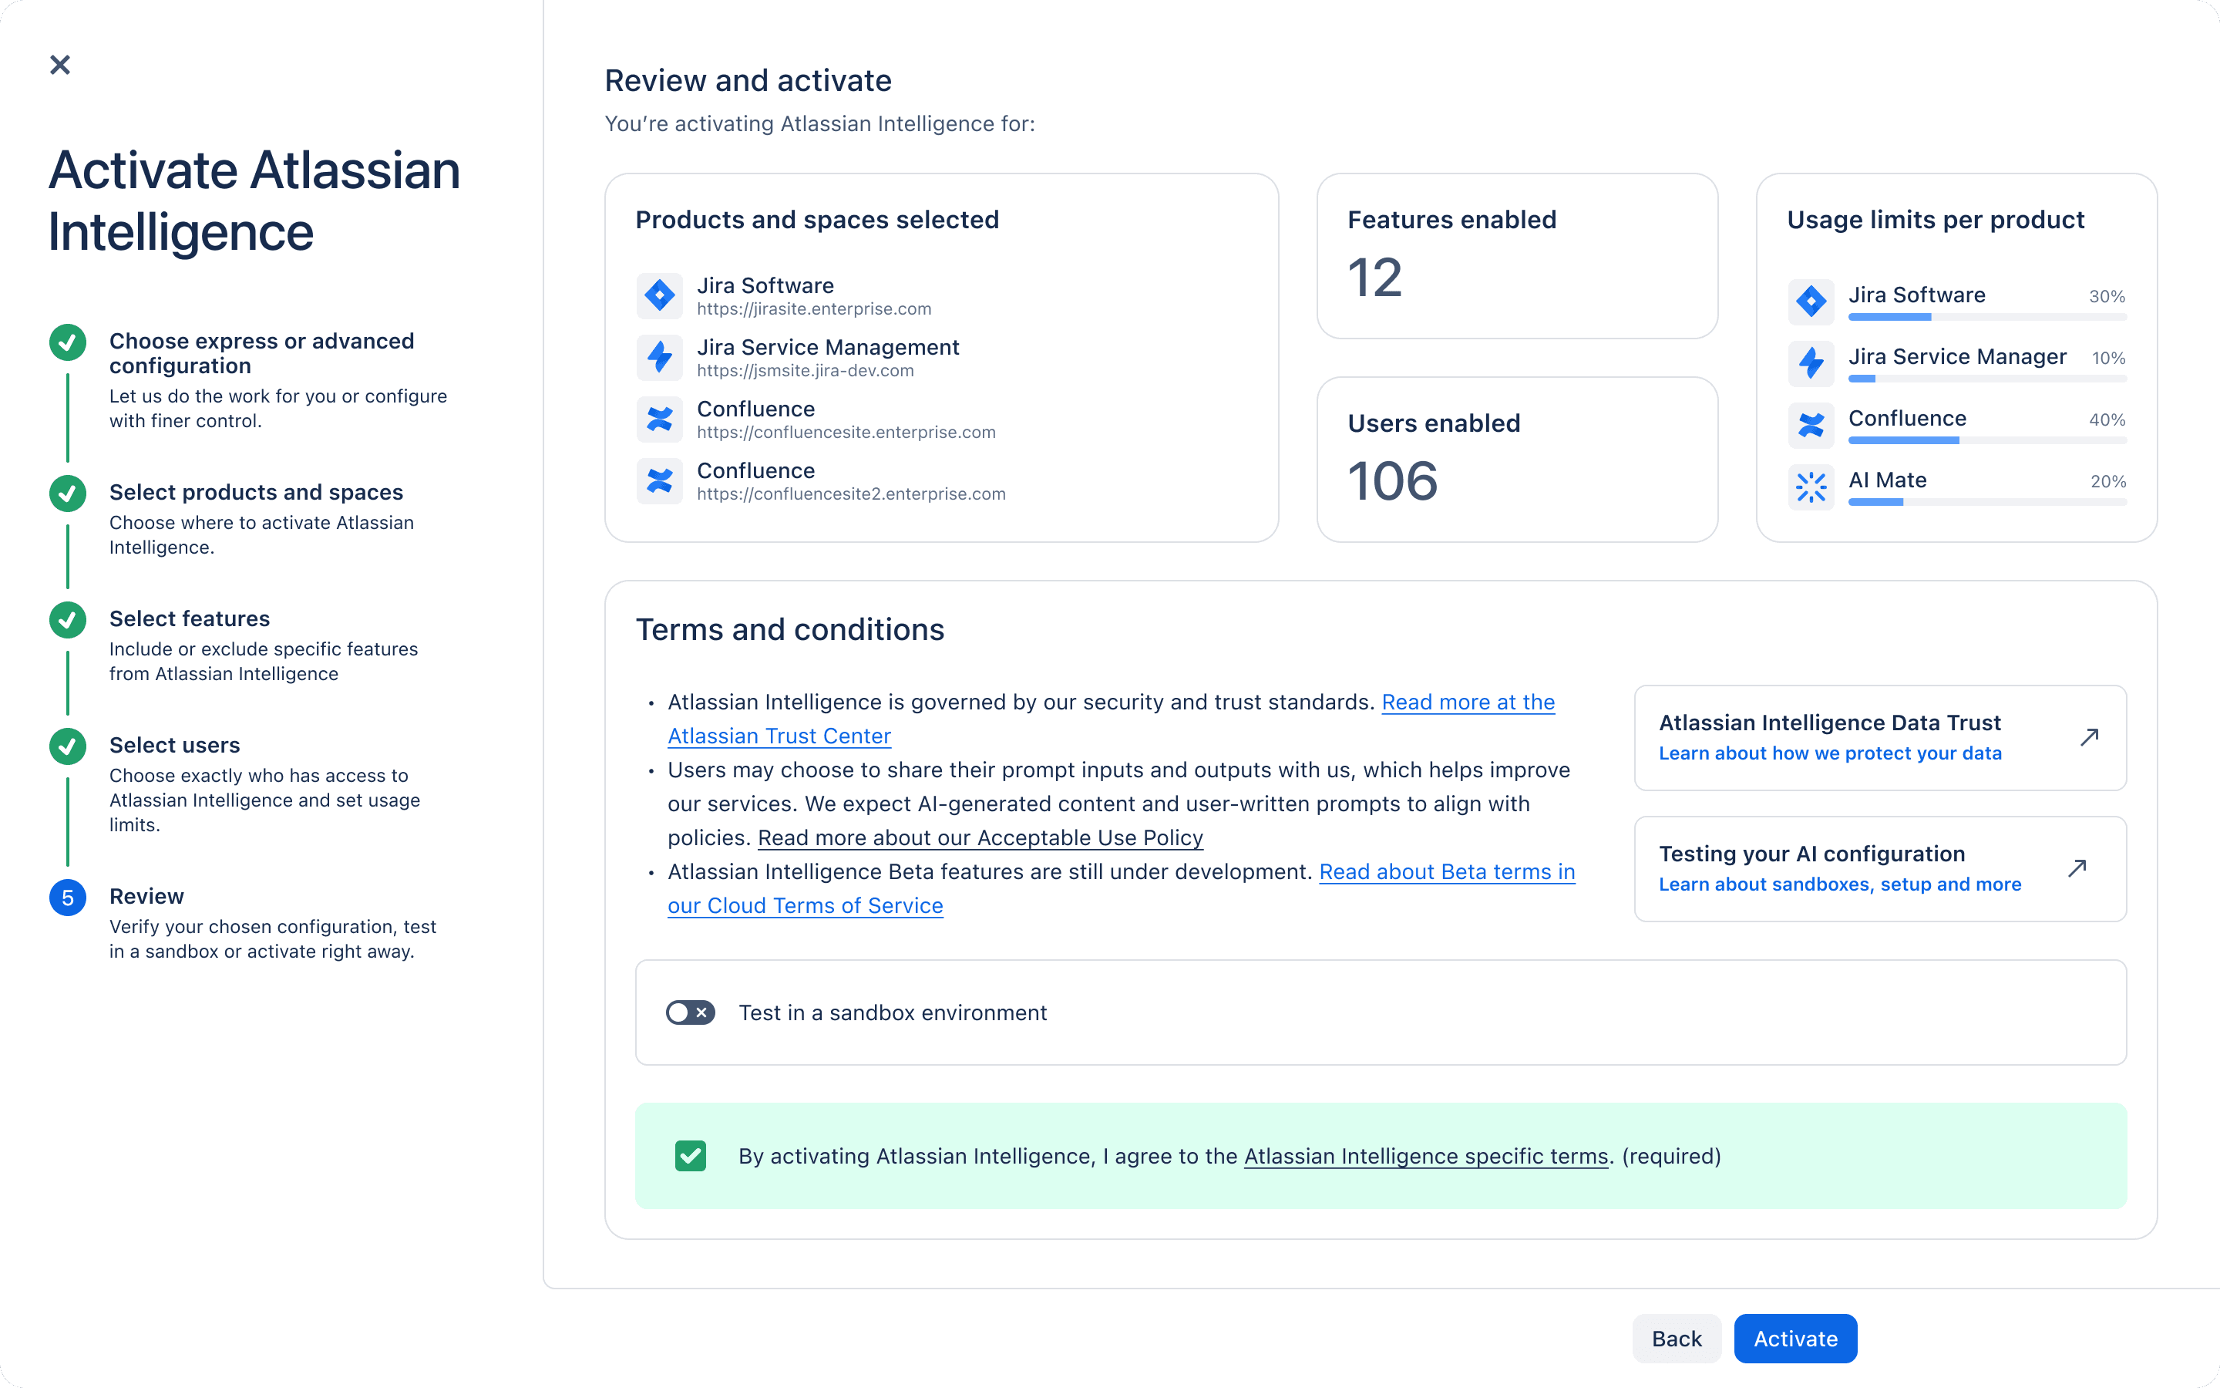Click Jira Service Manager 10% usage bar
2220x1388 pixels.
click(x=1987, y=378)
